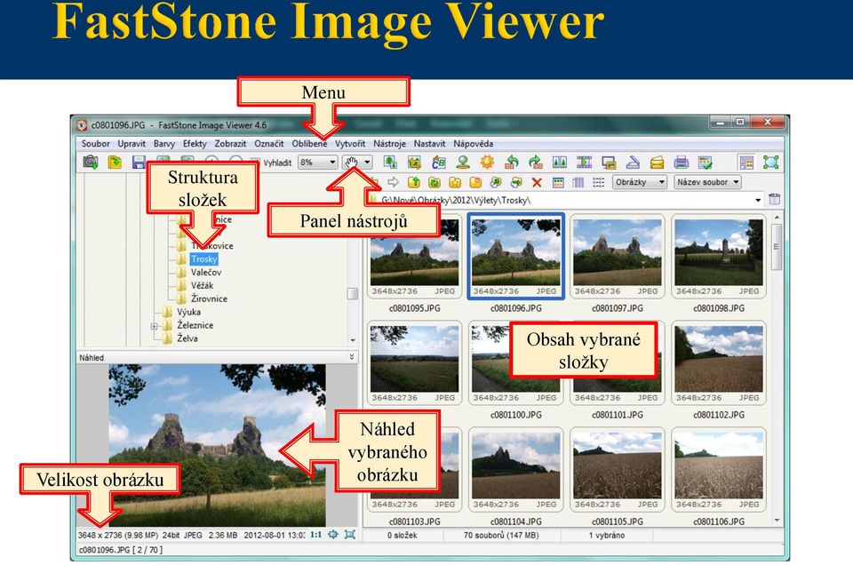Click the folder path address field
Viewport: 853px width, 565px height.
(x=566, y=200)
